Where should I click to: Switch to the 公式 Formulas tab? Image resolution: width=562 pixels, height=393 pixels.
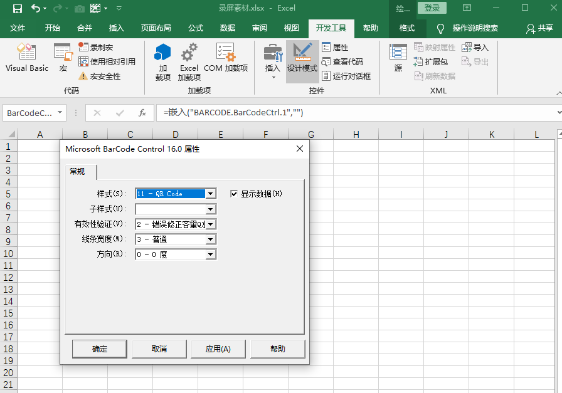coord(196,28)
